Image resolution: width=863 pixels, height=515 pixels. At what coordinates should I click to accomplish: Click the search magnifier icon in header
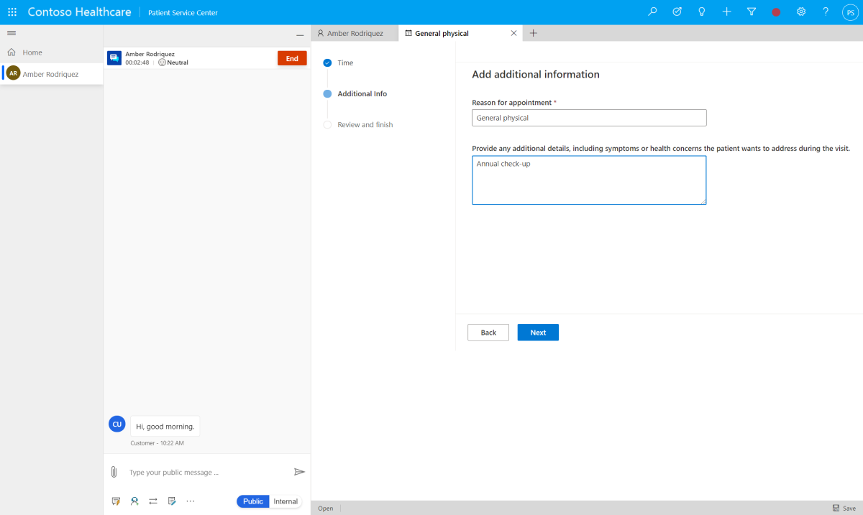(x=652, y=12)
